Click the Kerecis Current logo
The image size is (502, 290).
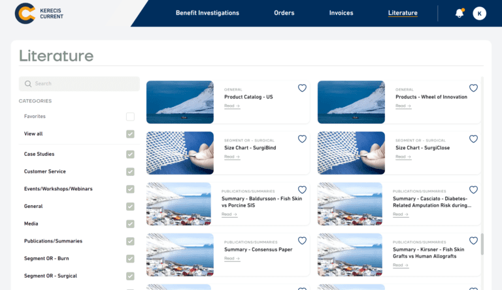coord(39,14)
